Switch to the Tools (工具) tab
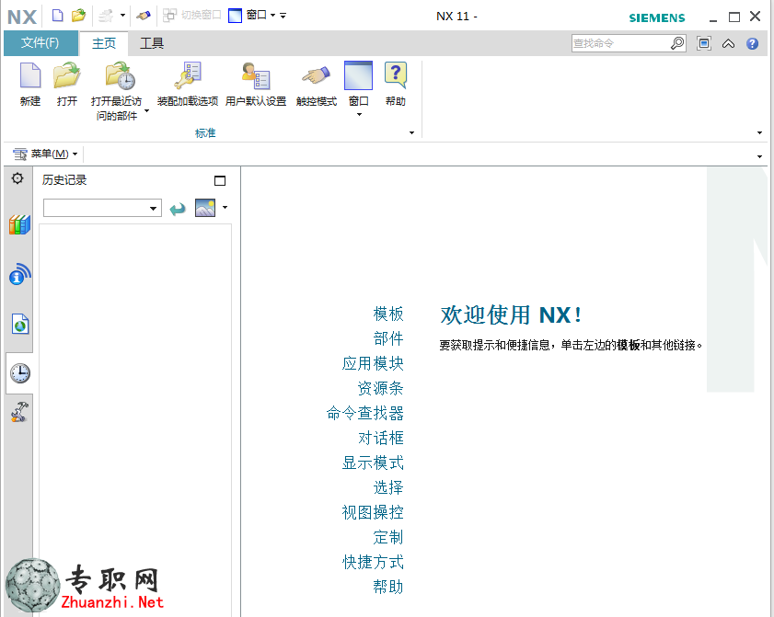This screenshot has height=617, width=774. click(x=152, y=43)
